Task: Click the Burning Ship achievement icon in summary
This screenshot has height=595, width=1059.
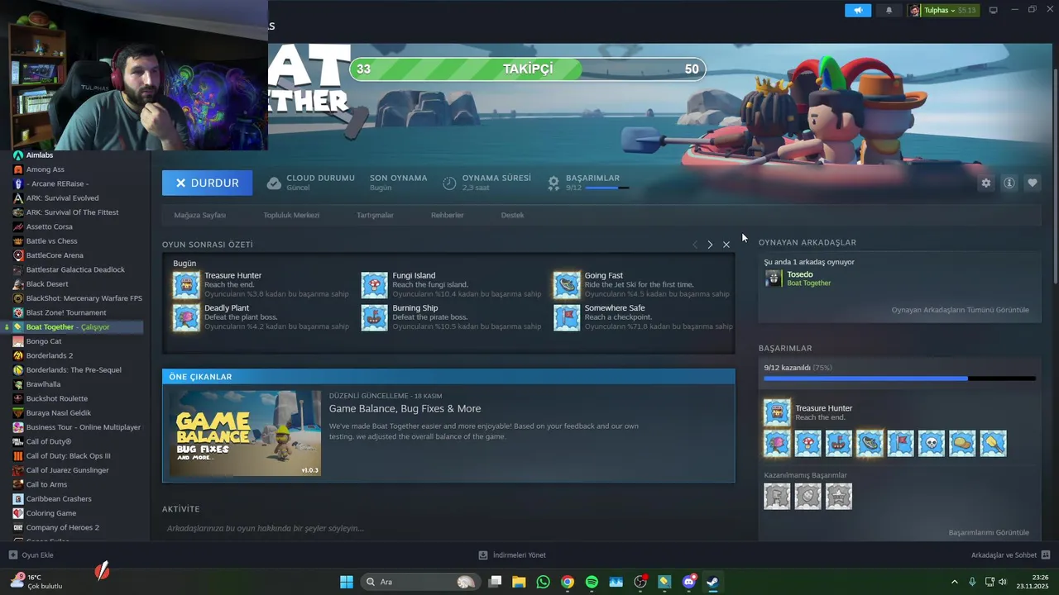Action: pos(374,317)
